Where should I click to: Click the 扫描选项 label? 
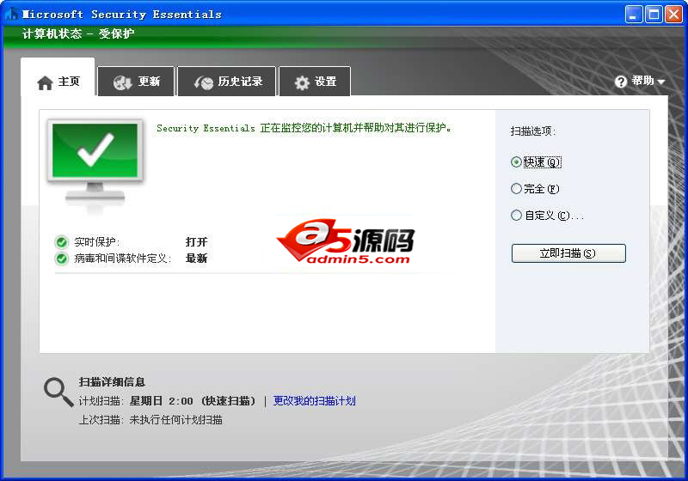533,131
